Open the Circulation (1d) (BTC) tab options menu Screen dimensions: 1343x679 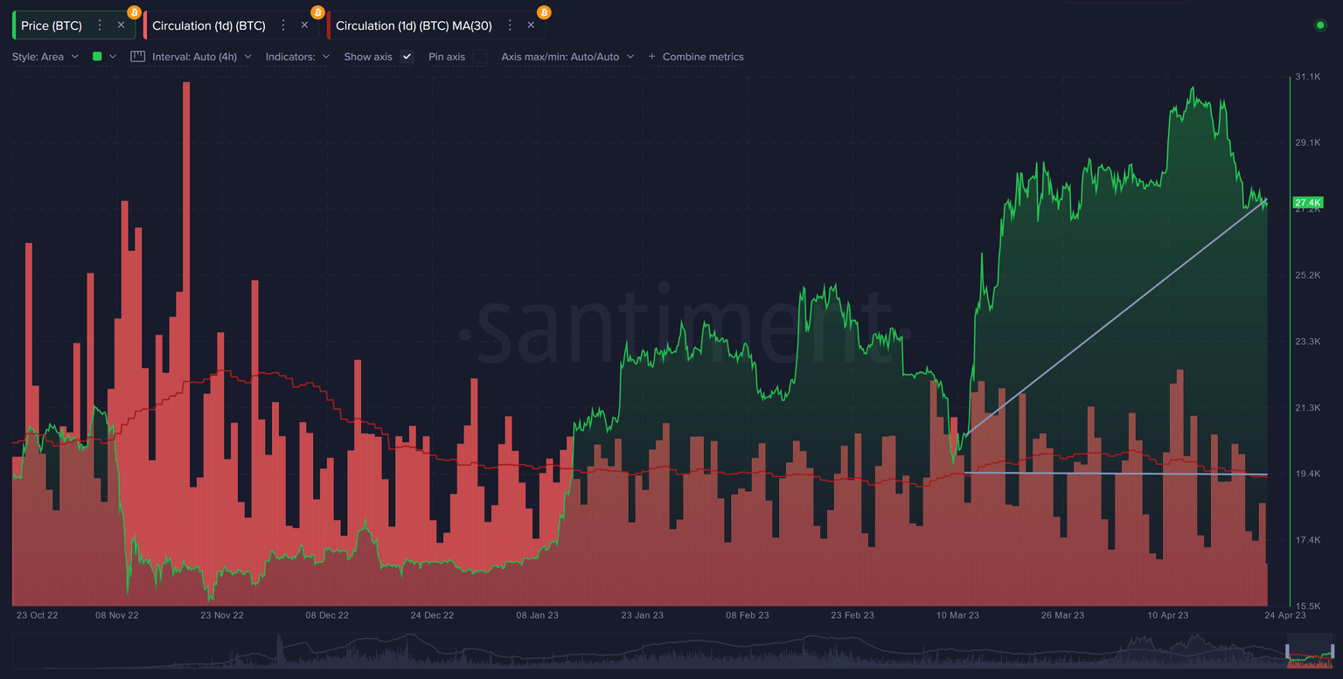[282, 25]
